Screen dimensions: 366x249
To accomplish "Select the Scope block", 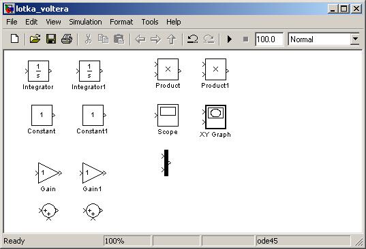I will (x=168, y=115).
